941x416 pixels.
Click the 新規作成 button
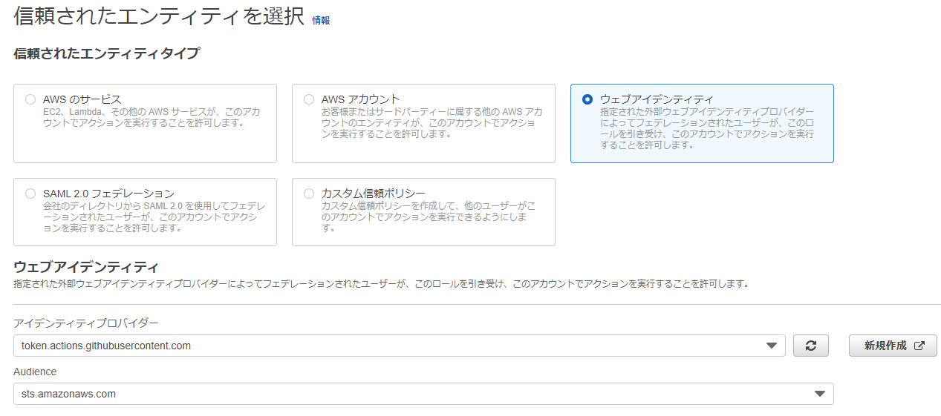[x=893, y=346]
